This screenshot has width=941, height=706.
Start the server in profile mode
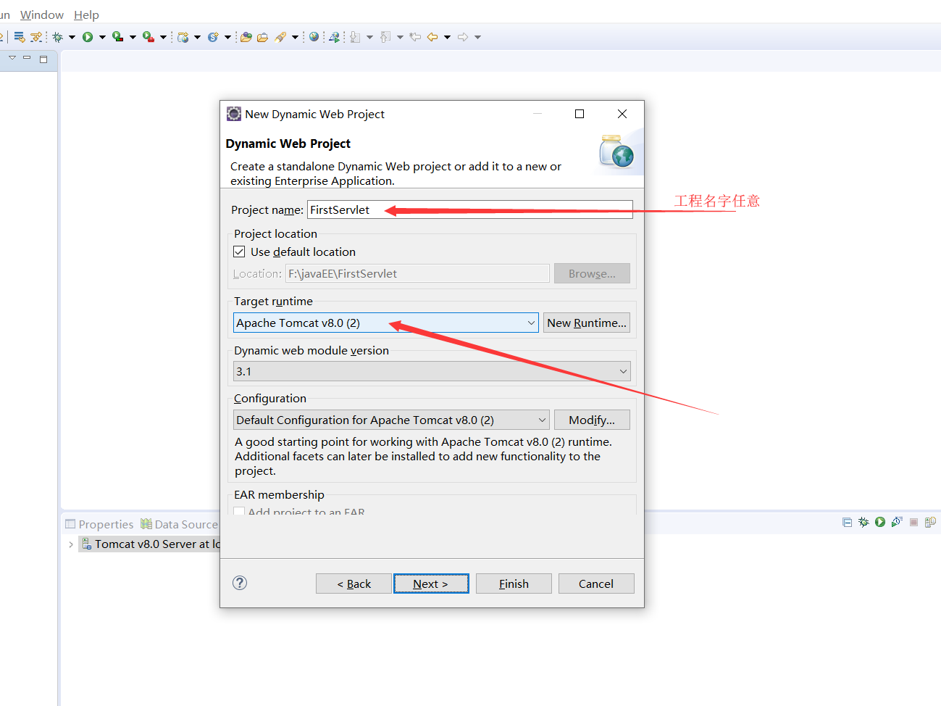[x=897, y=522]
